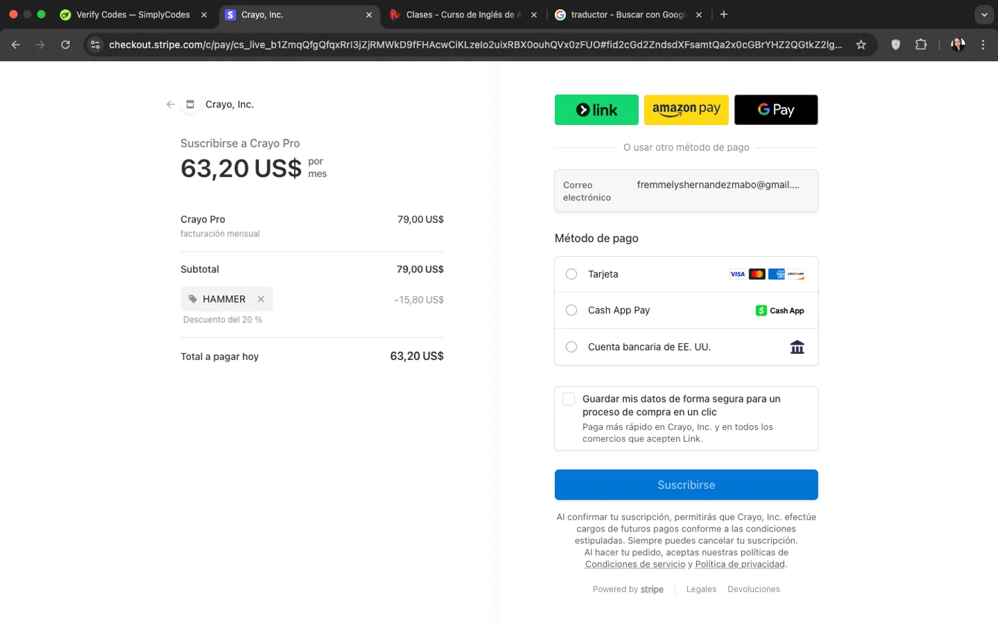The width and height of the screenshot is (998, 624).
Task: Click the 'Subtotal' label
Action: pyautogui.click(x=200, y=269)
